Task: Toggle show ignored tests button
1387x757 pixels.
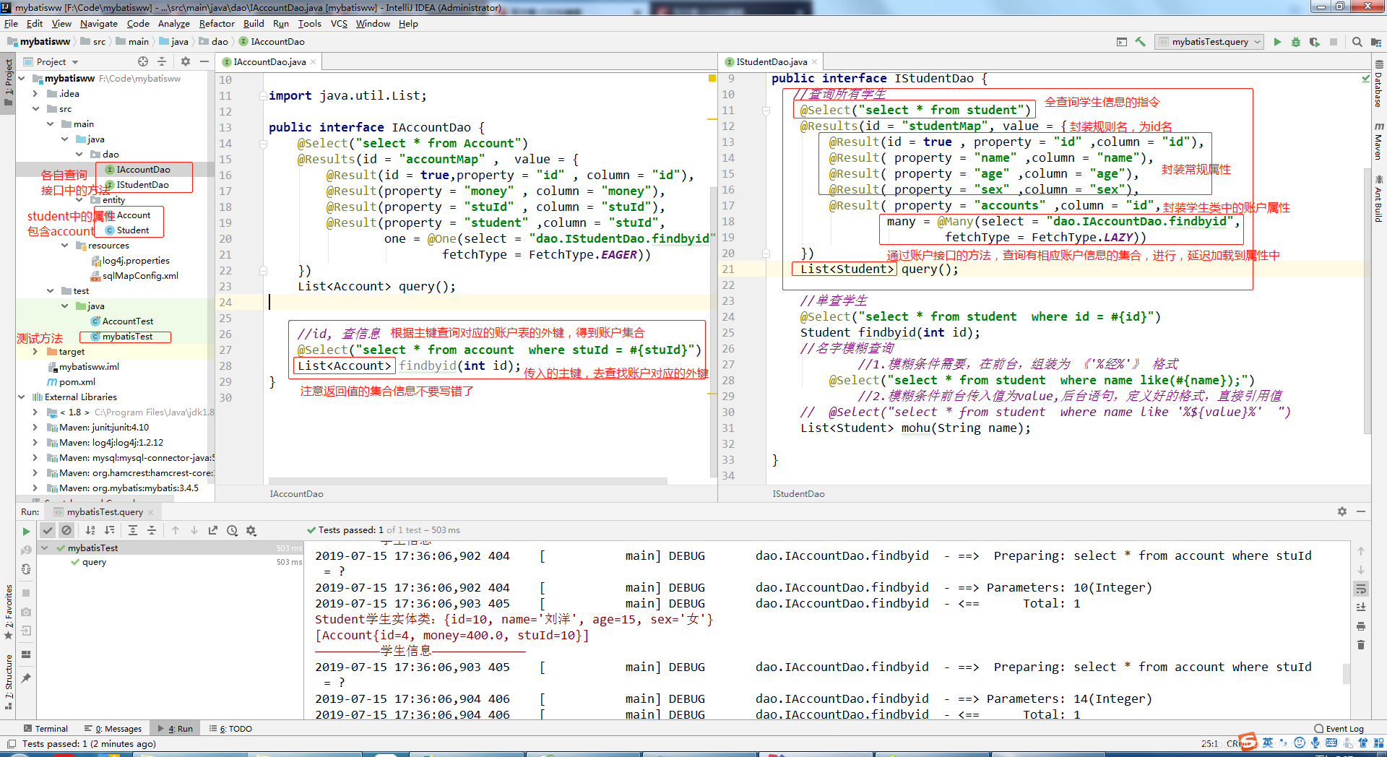Action: (66, 530)
